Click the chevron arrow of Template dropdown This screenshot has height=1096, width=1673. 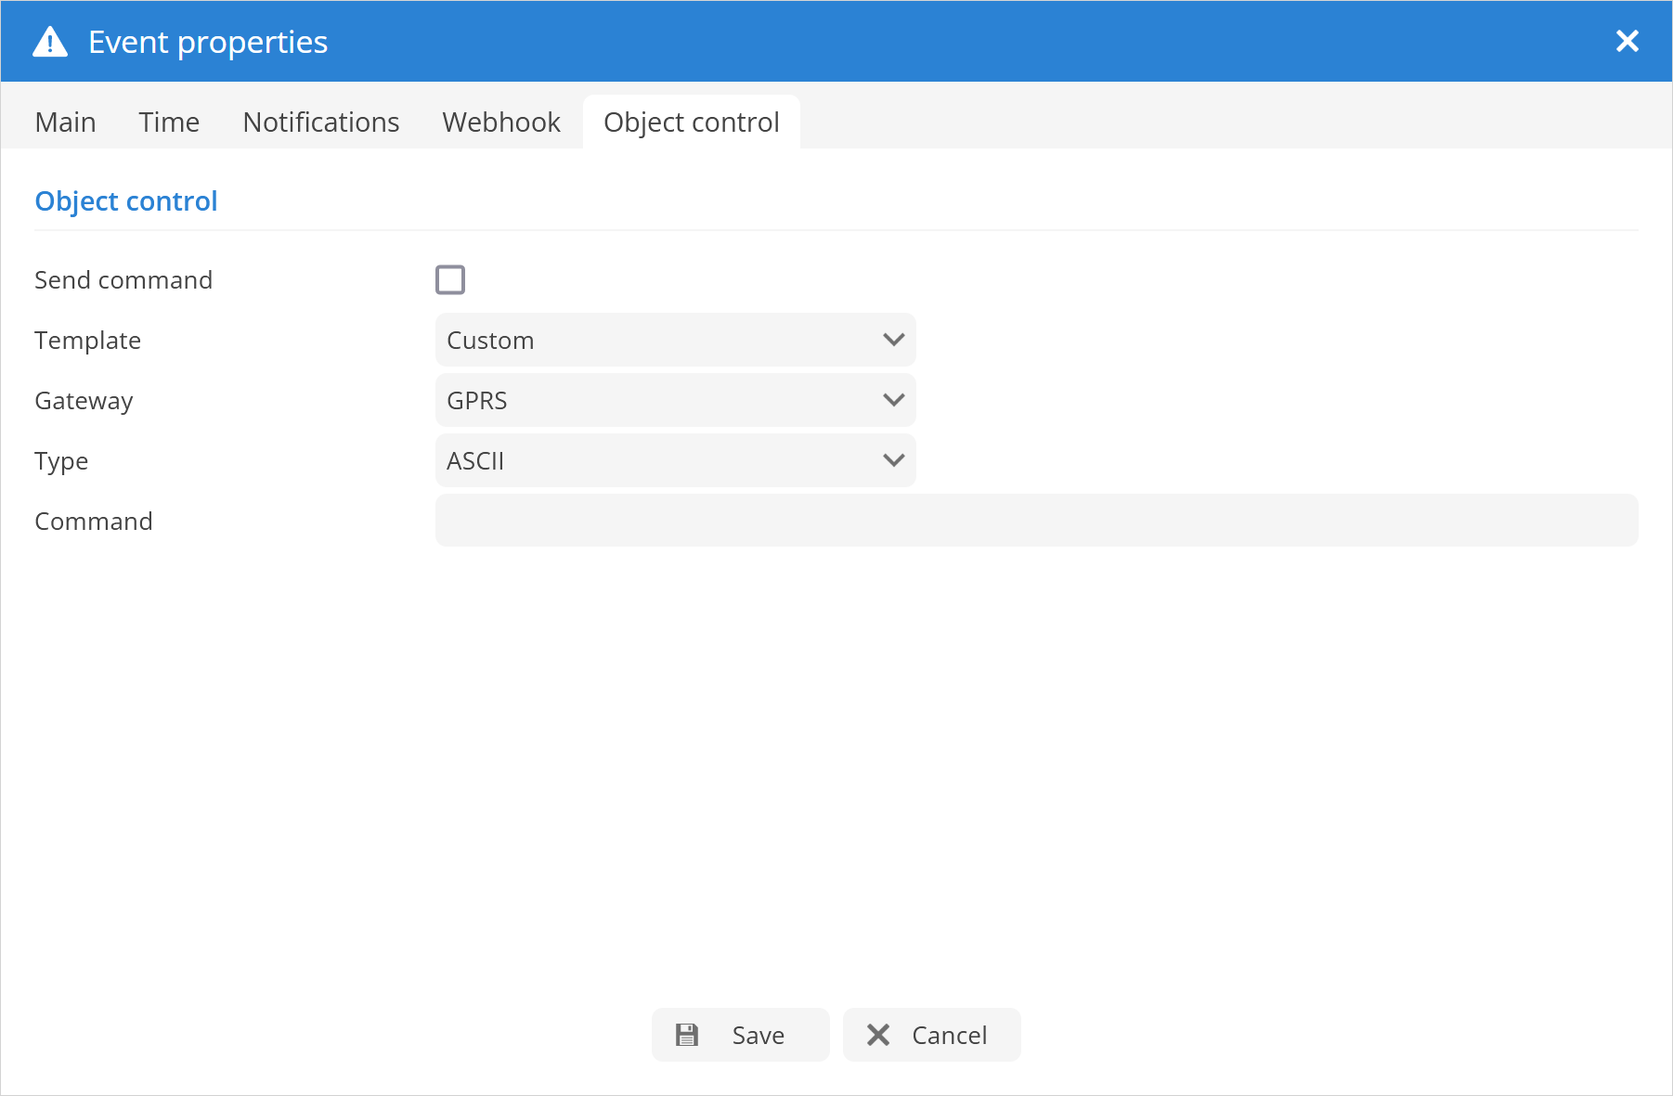pos(893,340)
